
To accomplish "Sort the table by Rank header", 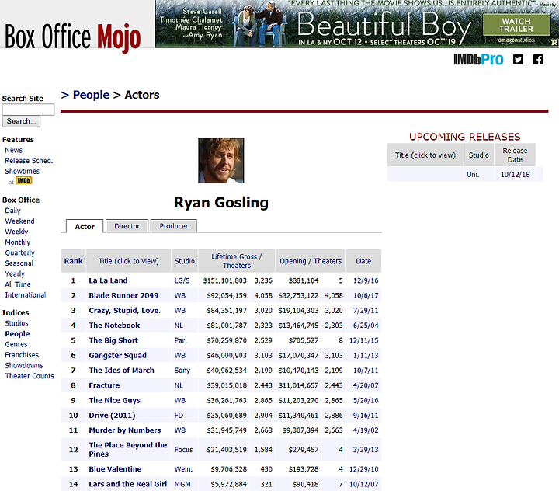I will pyautogui.click(x=74, y=261).
